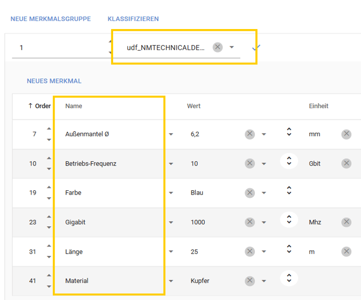Sort table by Order column header

click(39, 106)
